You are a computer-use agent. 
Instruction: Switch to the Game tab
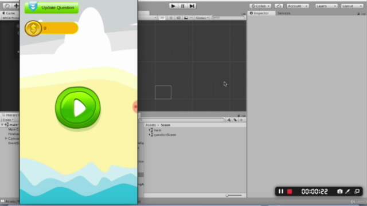[x=9, y=13]
